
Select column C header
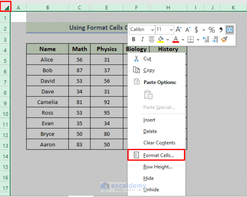[79, 8]
